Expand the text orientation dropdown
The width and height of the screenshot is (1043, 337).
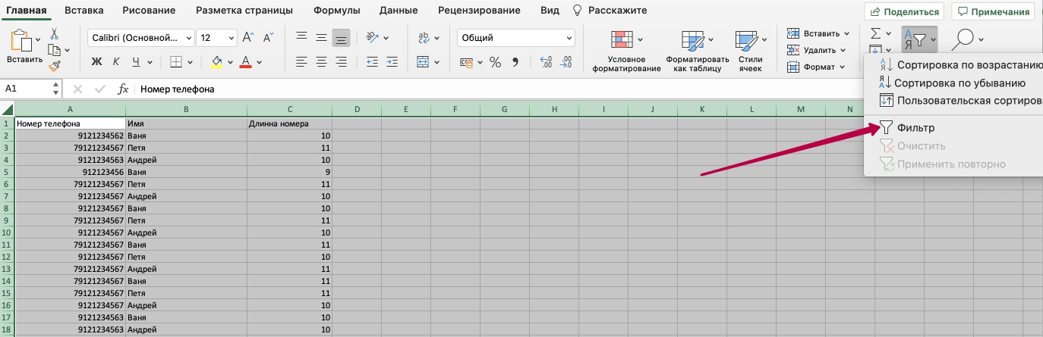point(386,37)
